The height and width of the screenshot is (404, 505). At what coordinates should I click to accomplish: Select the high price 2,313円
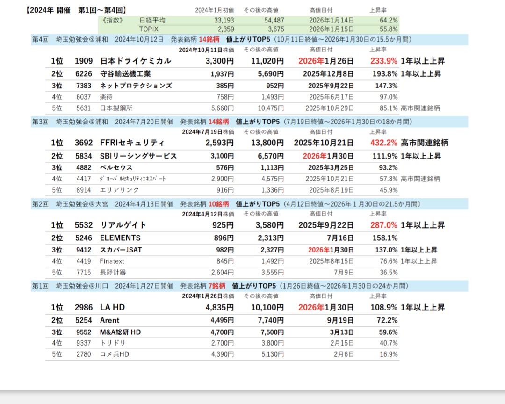click(271, 238)
